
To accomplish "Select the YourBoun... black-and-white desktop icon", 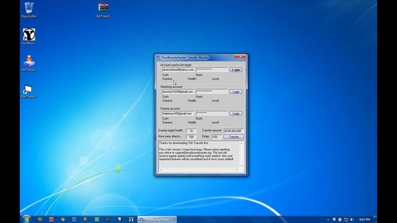I will (29, 37).
